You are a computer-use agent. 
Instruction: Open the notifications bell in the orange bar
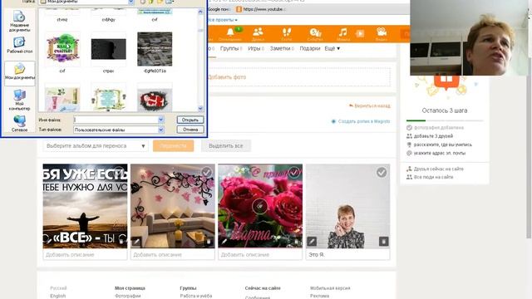[230, 32]
